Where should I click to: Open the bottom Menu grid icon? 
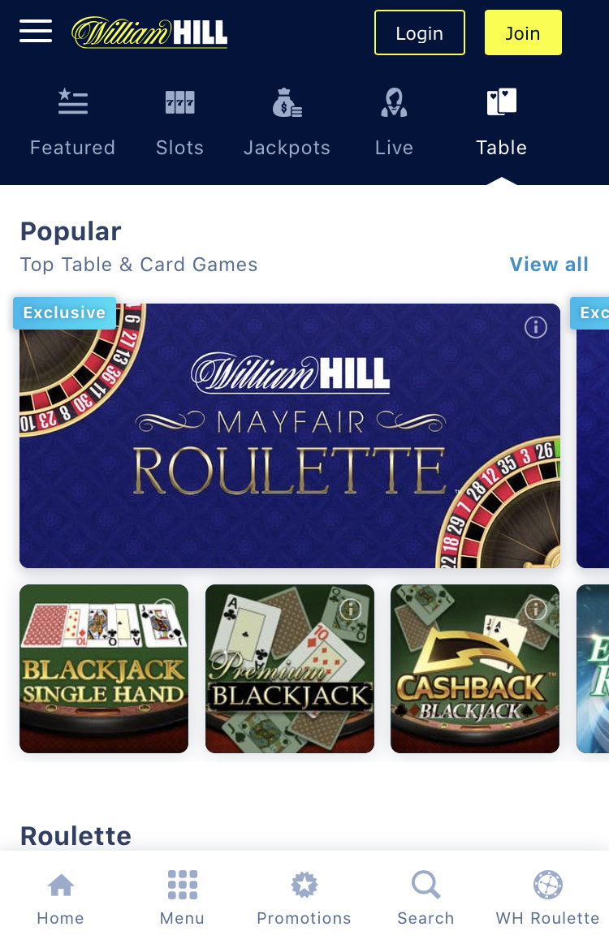(x=182, y=898)
